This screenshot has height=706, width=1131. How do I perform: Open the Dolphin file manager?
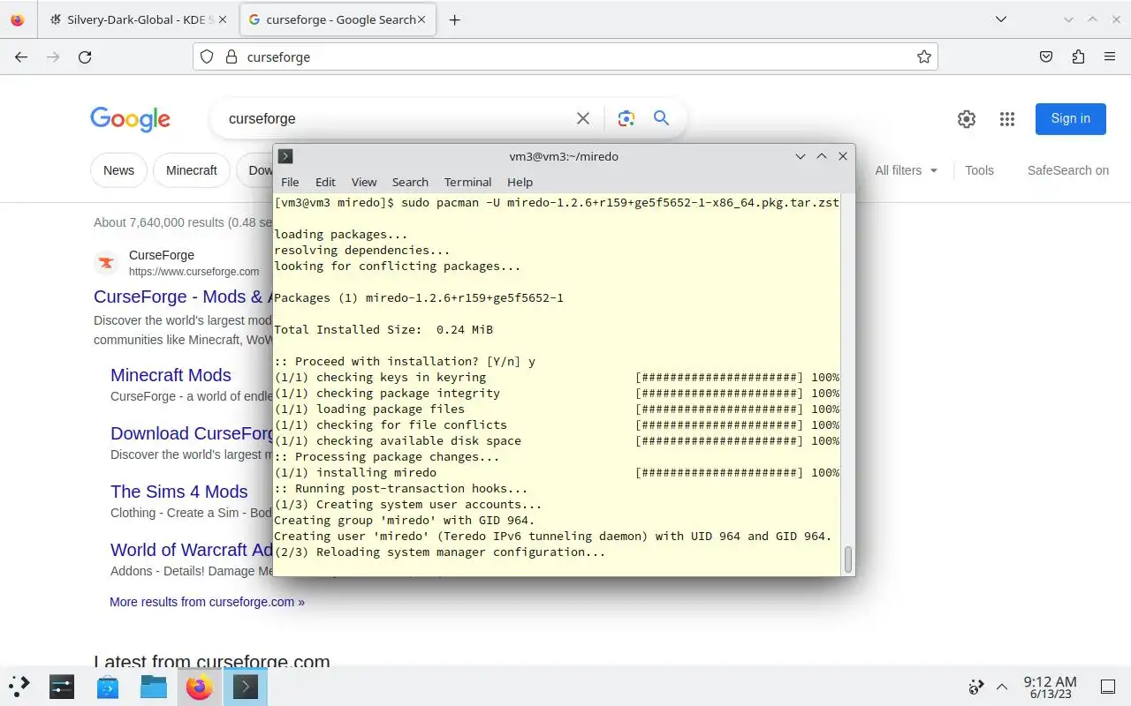[x=154, y=686]
